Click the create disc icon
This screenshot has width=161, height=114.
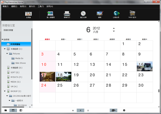83,13
